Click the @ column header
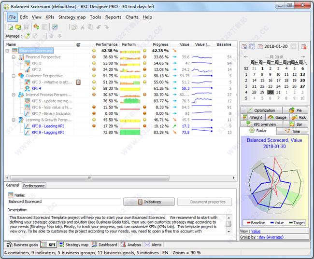The width and height of the screenshot is (314, 259). [x=78, y=44]
